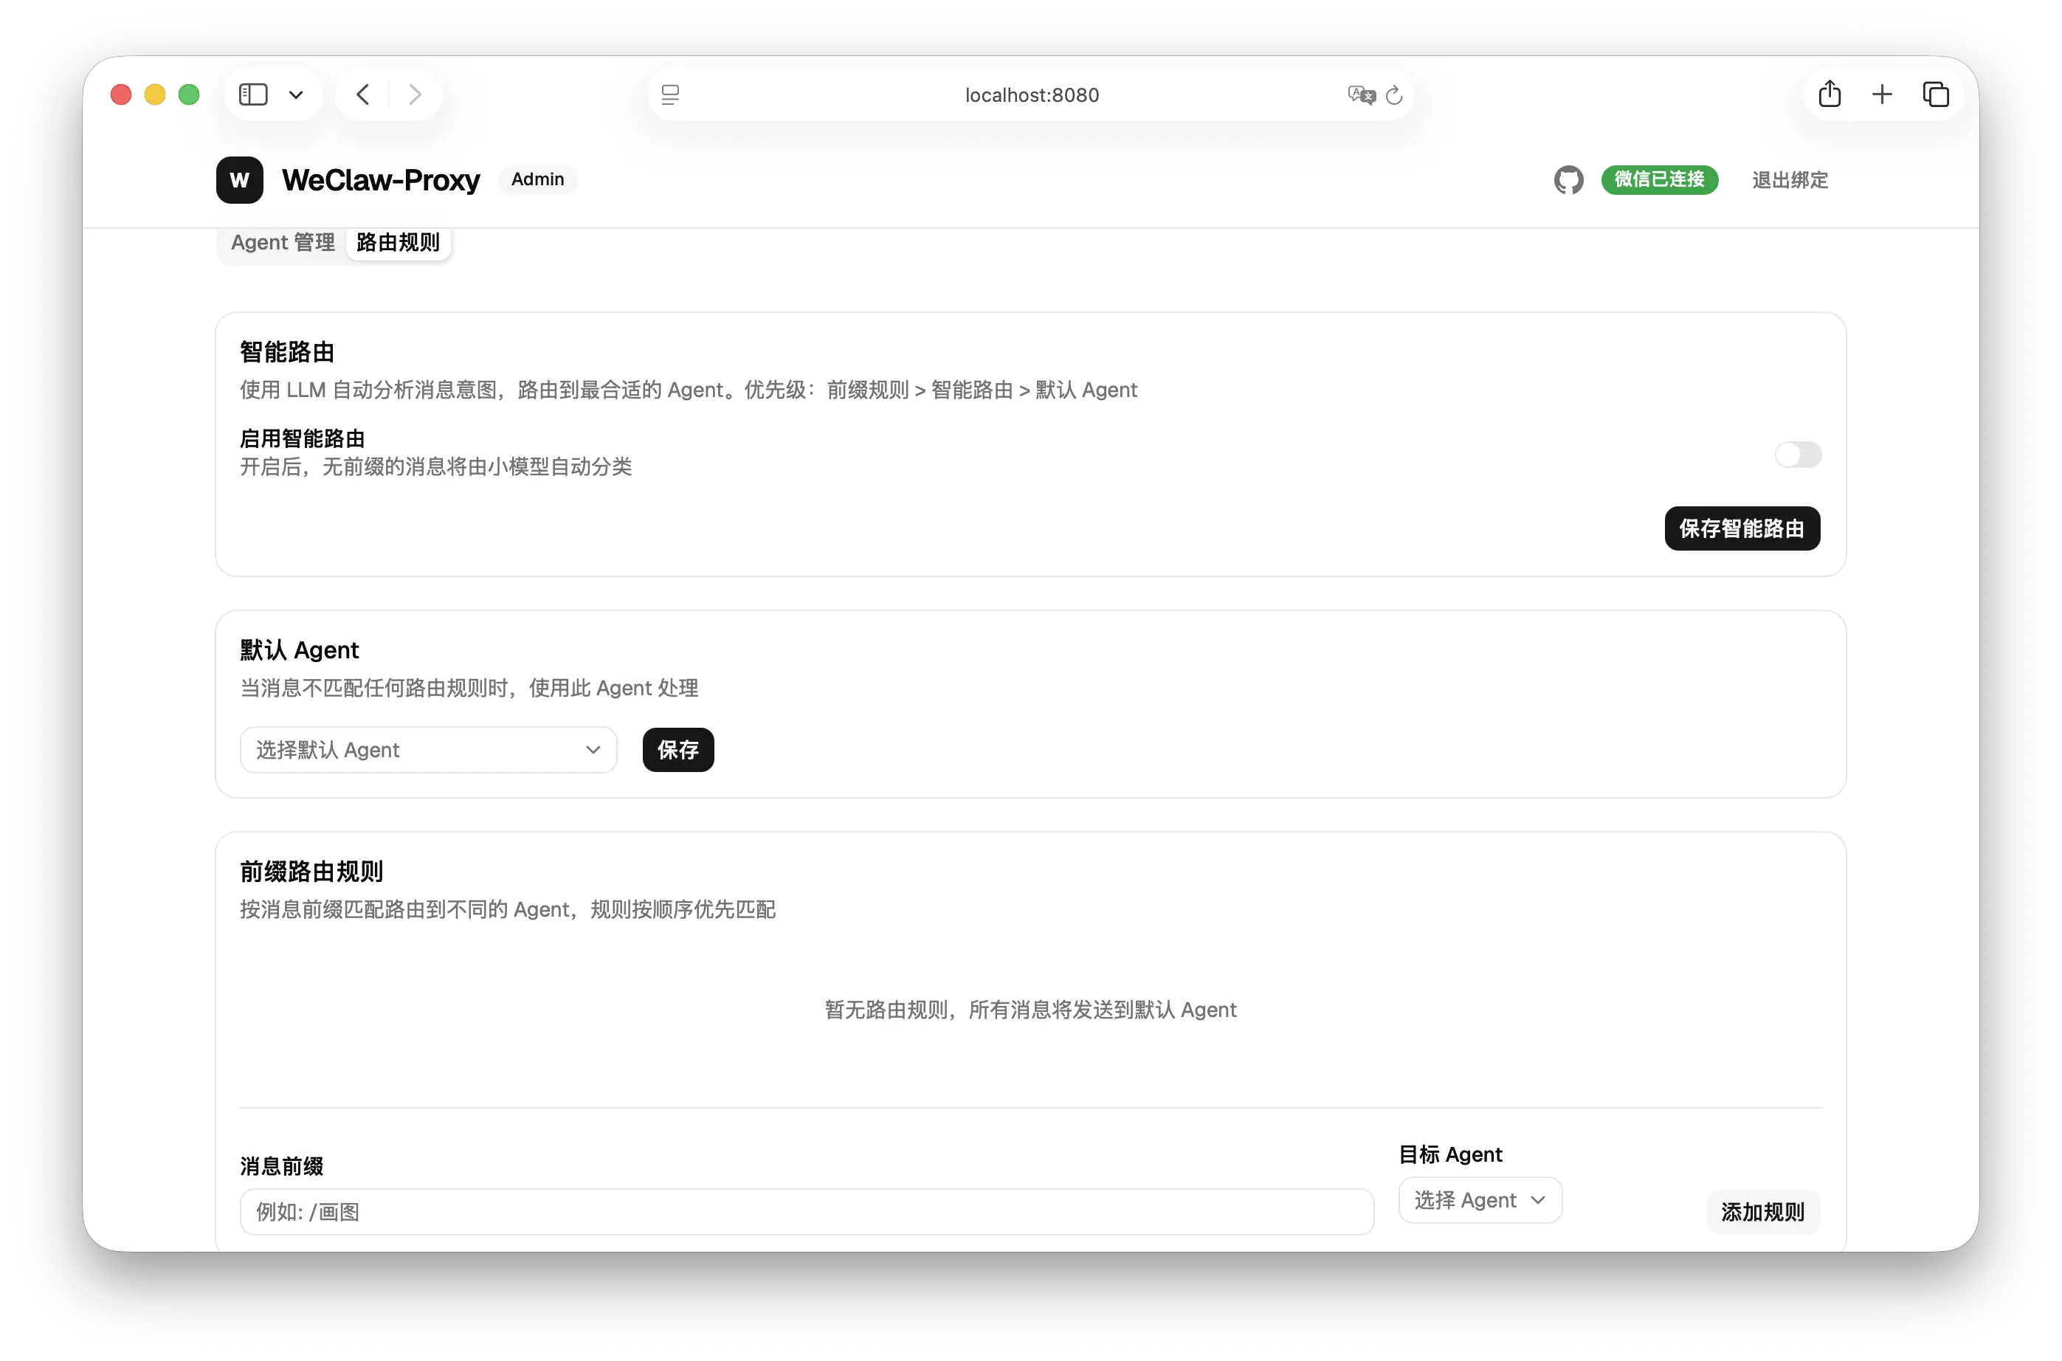Expand the sidebar tab group chevron

tap(296, 94)
